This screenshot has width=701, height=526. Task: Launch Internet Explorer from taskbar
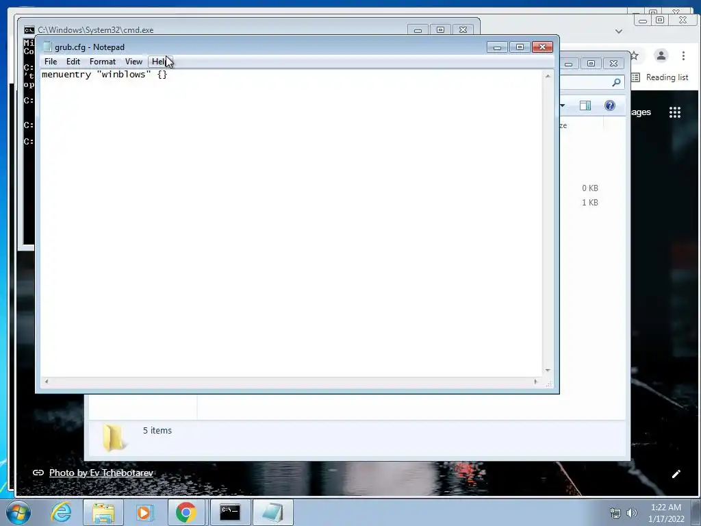click(61, 512)
